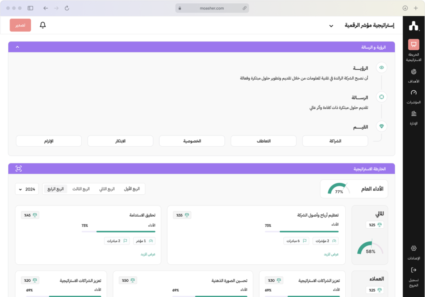
Task: Click weight badge %45 on تحقيق الاستدامة card
Action: click(30, 215)
